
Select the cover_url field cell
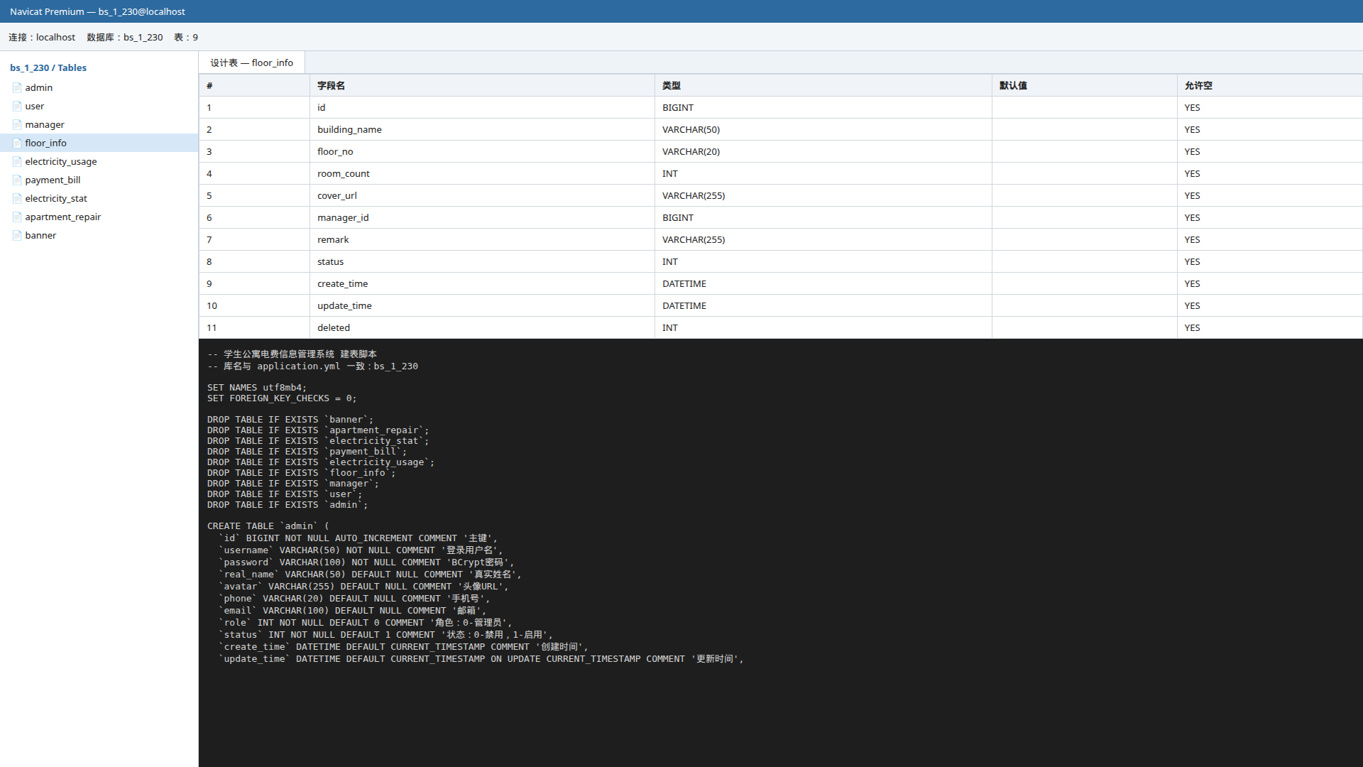pos(482,195)
